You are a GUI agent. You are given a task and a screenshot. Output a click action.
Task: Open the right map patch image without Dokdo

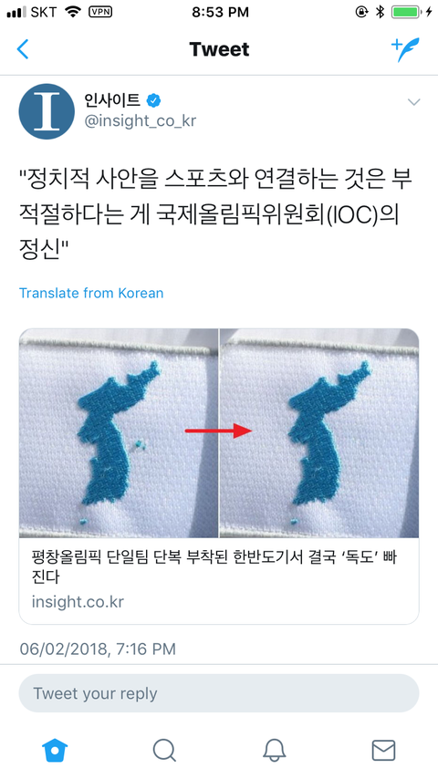click(x=319, y=433)
